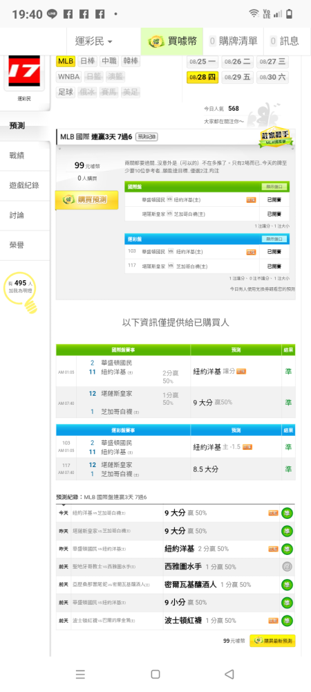This screenshot has width=311, height=692.
Task: Go to 戰績 in the sidebar
Action: pyautogui.click(x=25, y=155)
